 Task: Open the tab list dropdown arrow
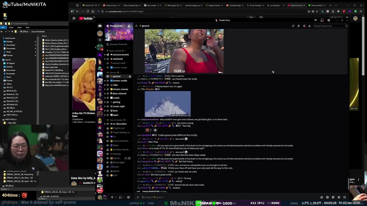coord(336,5)
